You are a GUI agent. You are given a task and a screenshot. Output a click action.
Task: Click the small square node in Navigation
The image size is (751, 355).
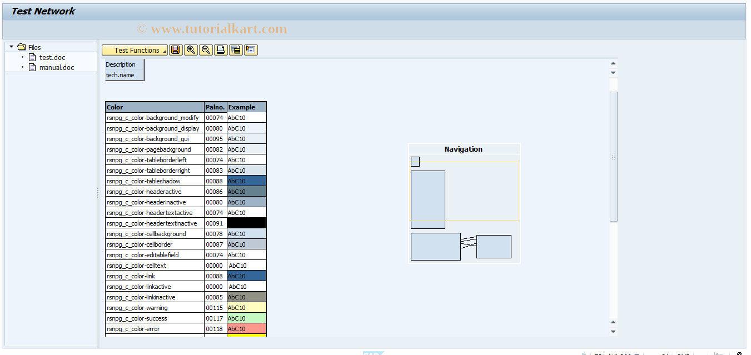[415, 162]
